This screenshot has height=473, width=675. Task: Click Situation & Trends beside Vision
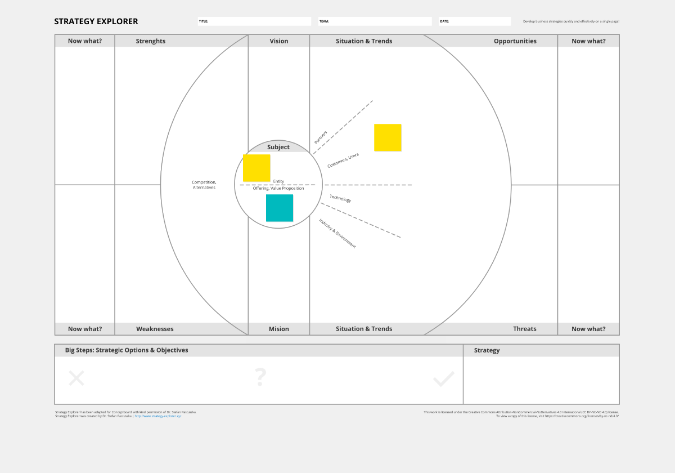click(364, 41)
